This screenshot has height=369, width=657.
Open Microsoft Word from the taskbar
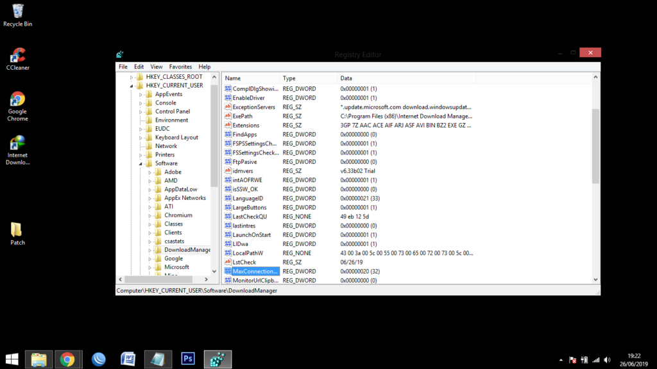[x=128, y=359]
